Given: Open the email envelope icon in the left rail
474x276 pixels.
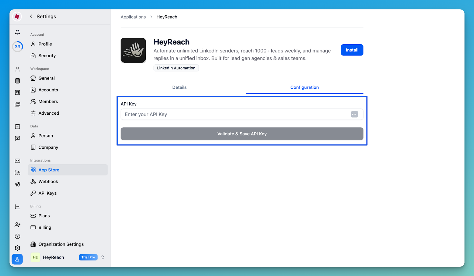Looking at the screenshot, I should click(17, 161).
